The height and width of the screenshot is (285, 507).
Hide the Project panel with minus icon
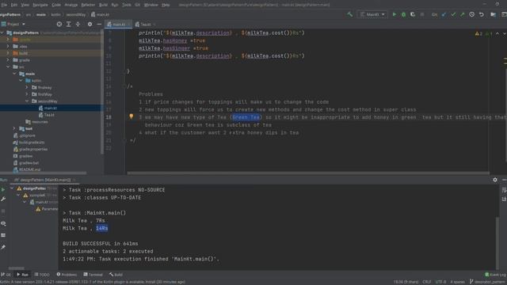pos(99,25)
